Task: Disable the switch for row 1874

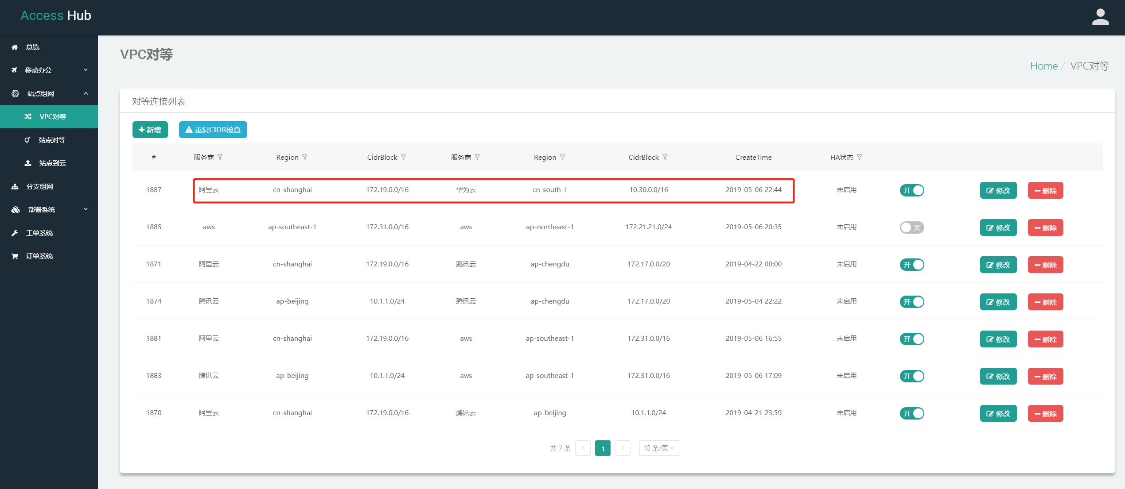Action: (911, 302)
